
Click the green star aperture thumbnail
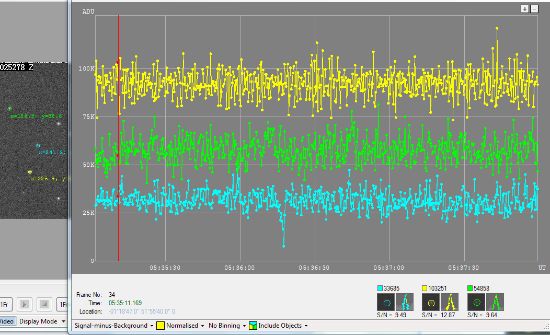click(476, 302)
